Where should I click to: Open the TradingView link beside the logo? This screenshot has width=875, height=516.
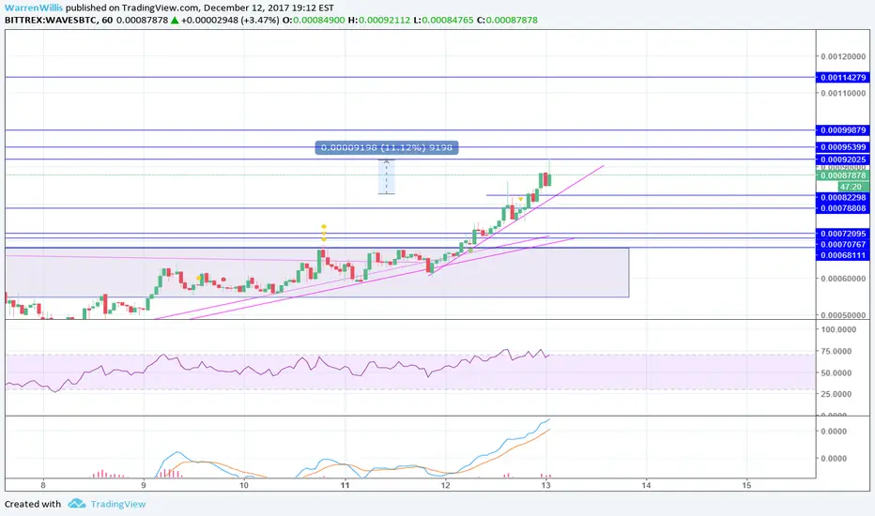(x=117, y=504)
